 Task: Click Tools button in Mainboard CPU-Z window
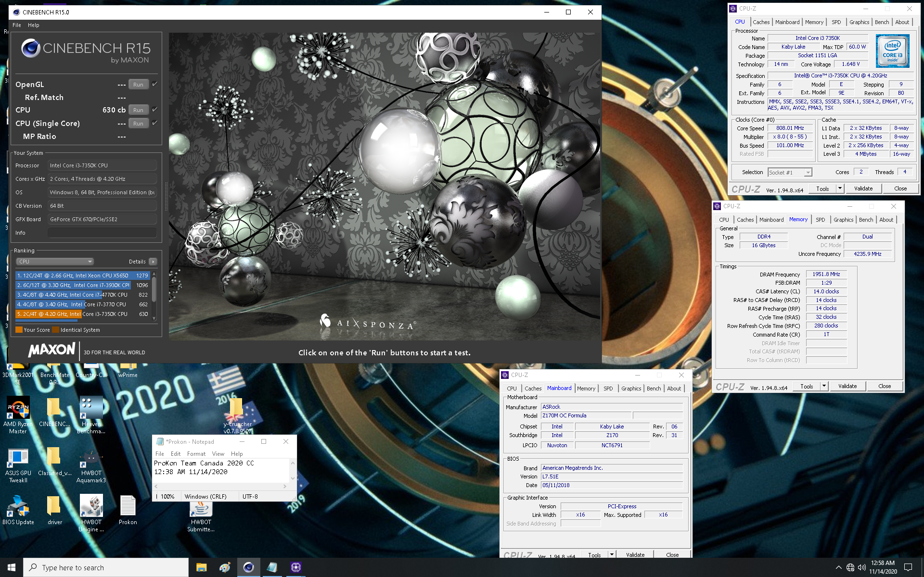594,554
